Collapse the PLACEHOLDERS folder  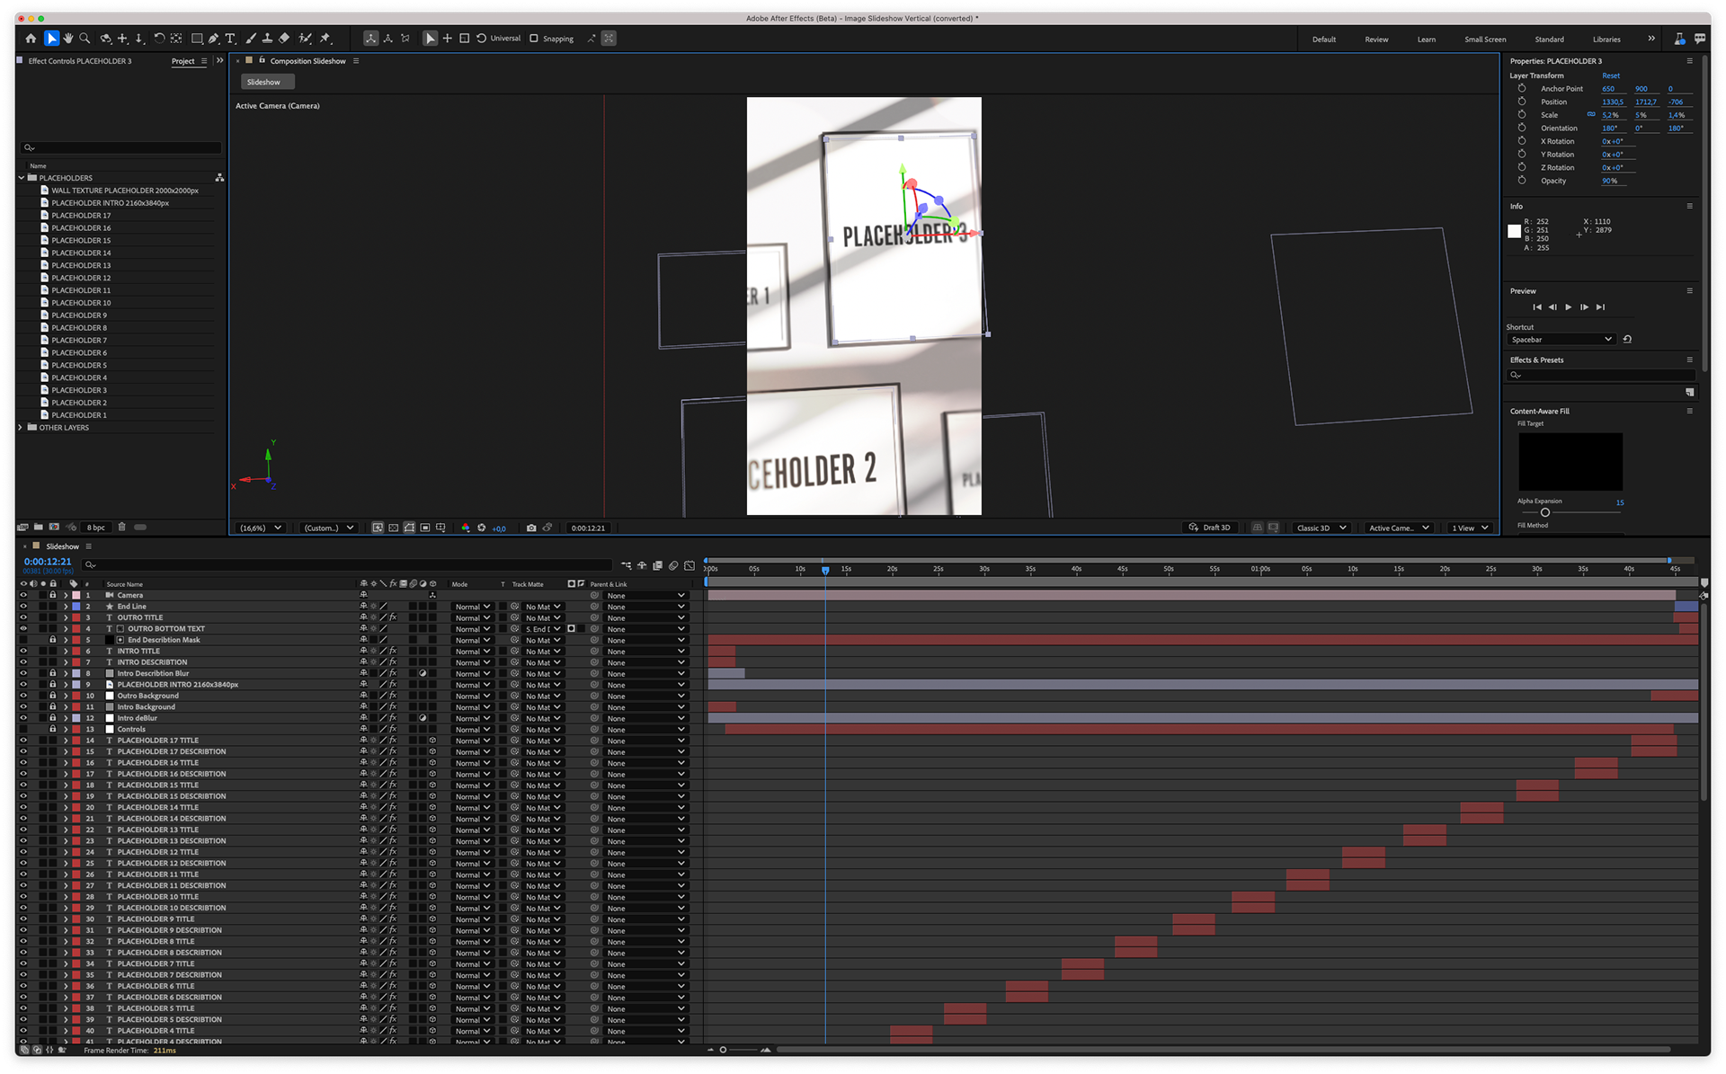22,178
